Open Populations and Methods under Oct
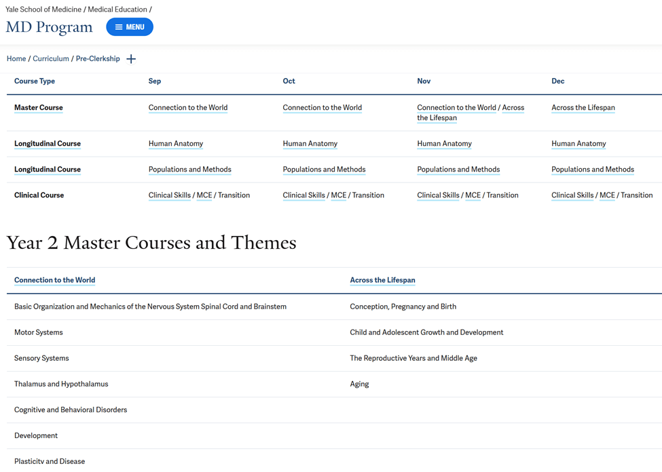This screenshot has width=662, height=472. click(325, 169)
